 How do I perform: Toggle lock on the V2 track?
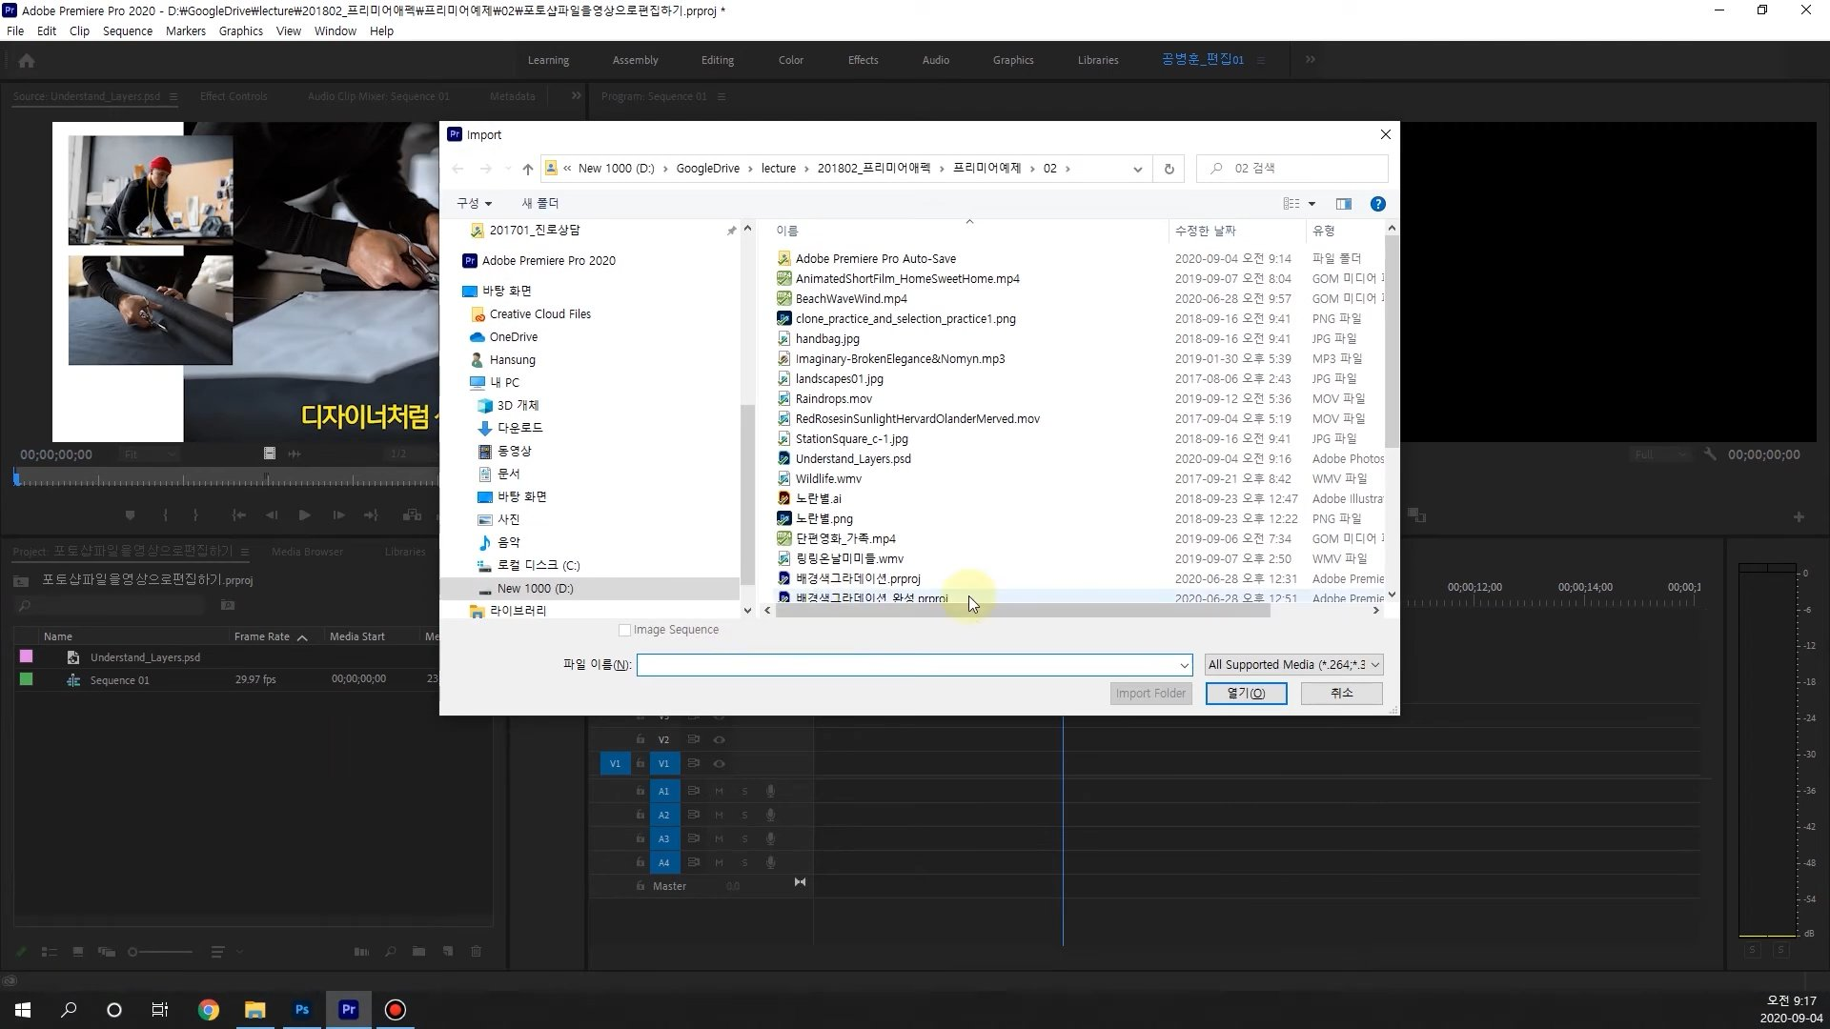click(640, 740)
